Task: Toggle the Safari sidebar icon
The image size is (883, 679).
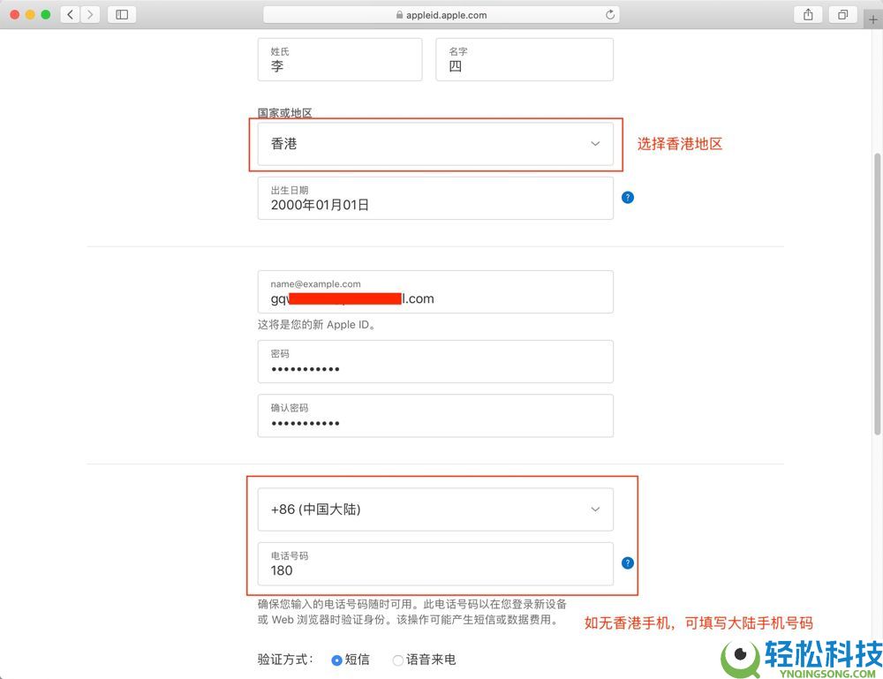Action: 120,14
